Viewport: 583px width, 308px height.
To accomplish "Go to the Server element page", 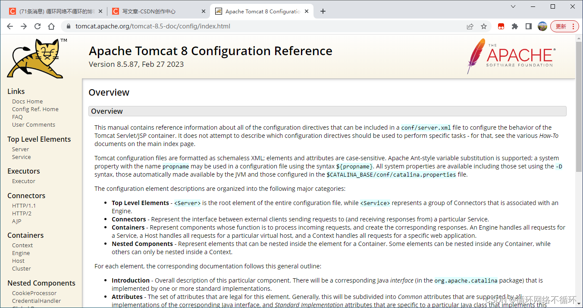I will tap(21, 149).
